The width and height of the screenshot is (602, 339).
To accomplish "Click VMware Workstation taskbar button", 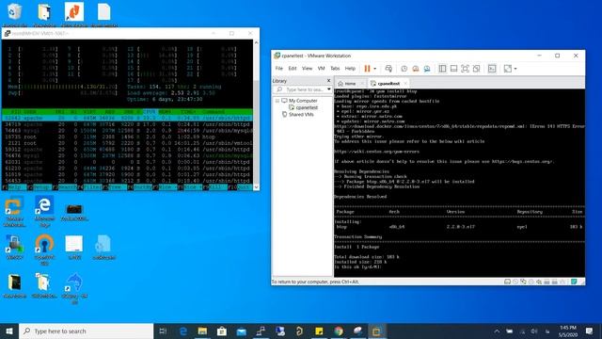I will [x=376, y=331].
